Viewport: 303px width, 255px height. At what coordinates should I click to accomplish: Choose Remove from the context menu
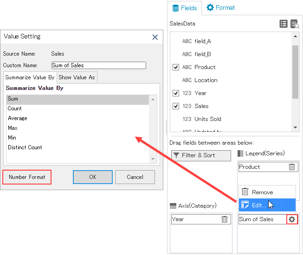click(x=267, y=192)
